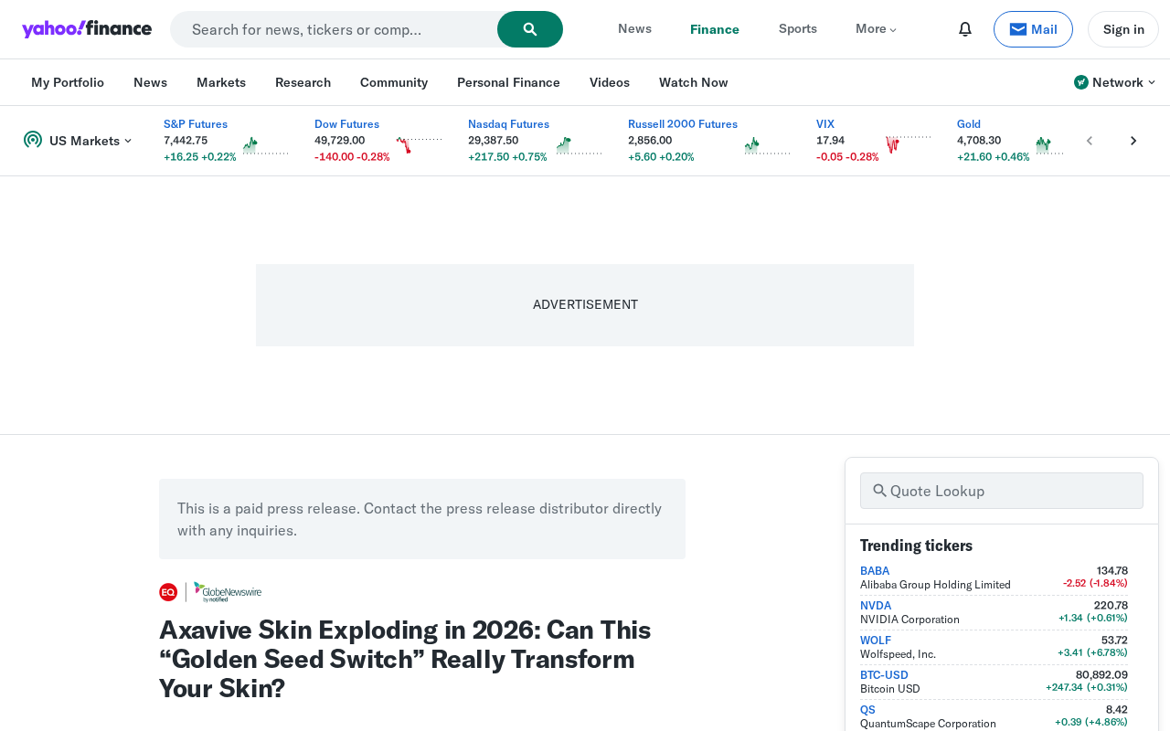
Task: Focus the news and tickers search field
Action: pos(334,29)
